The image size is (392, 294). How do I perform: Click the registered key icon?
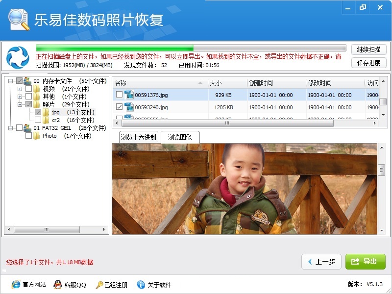(99, 284)
